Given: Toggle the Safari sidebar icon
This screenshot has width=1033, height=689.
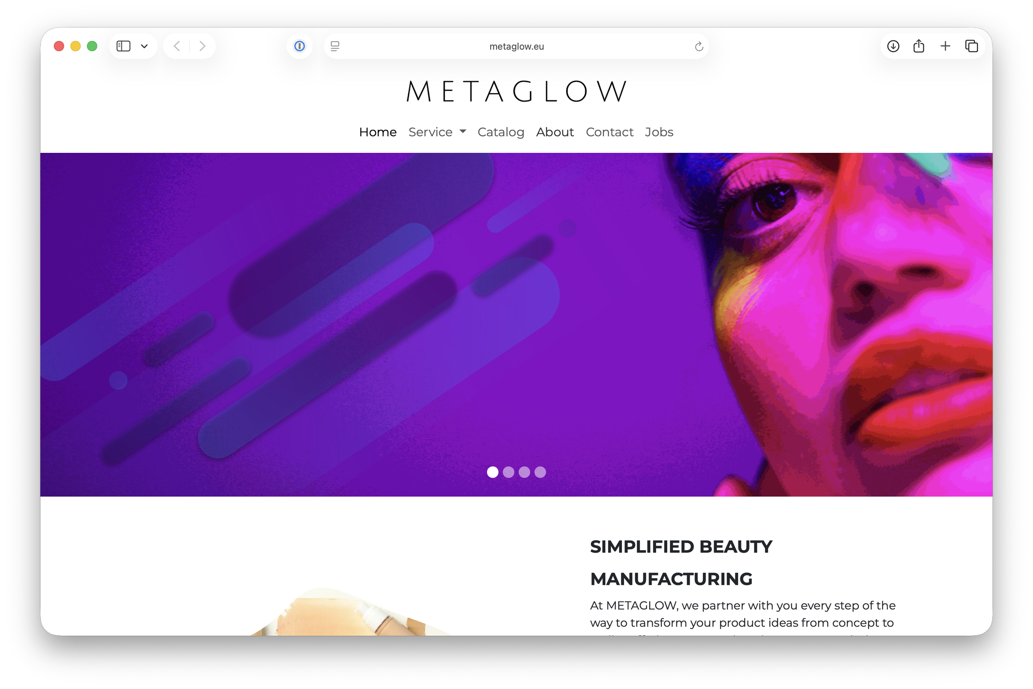Looking at the screenshot, I should click(123, 46).
